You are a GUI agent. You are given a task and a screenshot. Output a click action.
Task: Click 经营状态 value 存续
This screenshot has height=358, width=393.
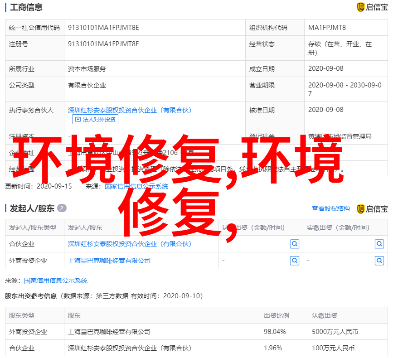[x=340, y=48]
